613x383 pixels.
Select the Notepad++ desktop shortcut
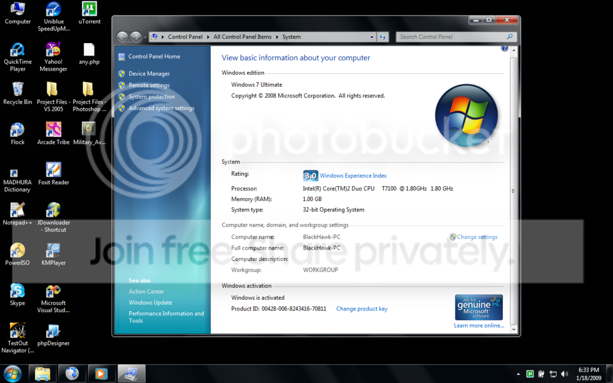point(17,214)
